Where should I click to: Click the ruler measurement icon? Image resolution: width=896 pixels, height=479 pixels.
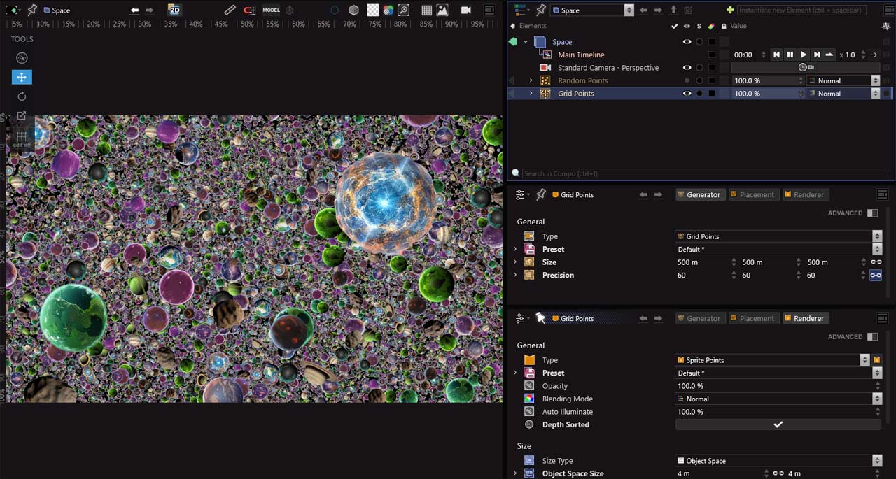click(230, 10)
